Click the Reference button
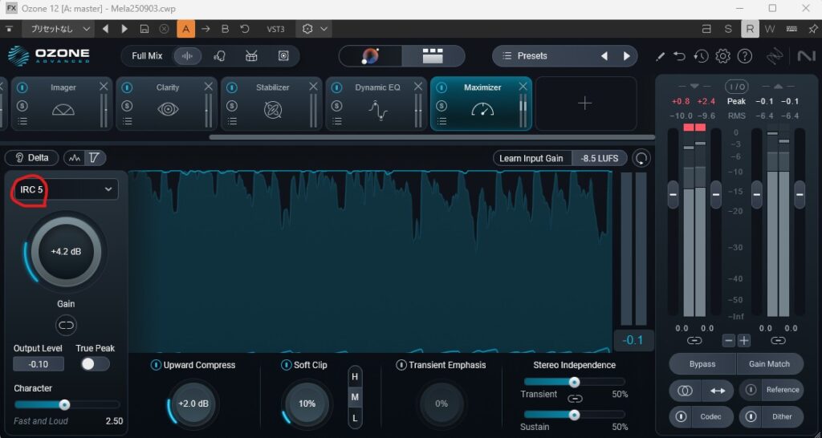This screenshot has height=438, width=822. (771, 390)
